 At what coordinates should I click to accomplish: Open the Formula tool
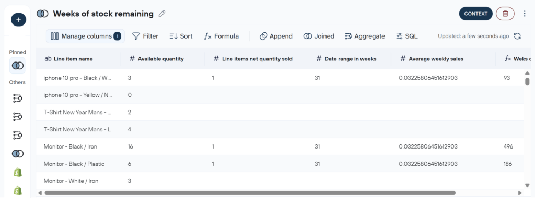click(222, 36)
